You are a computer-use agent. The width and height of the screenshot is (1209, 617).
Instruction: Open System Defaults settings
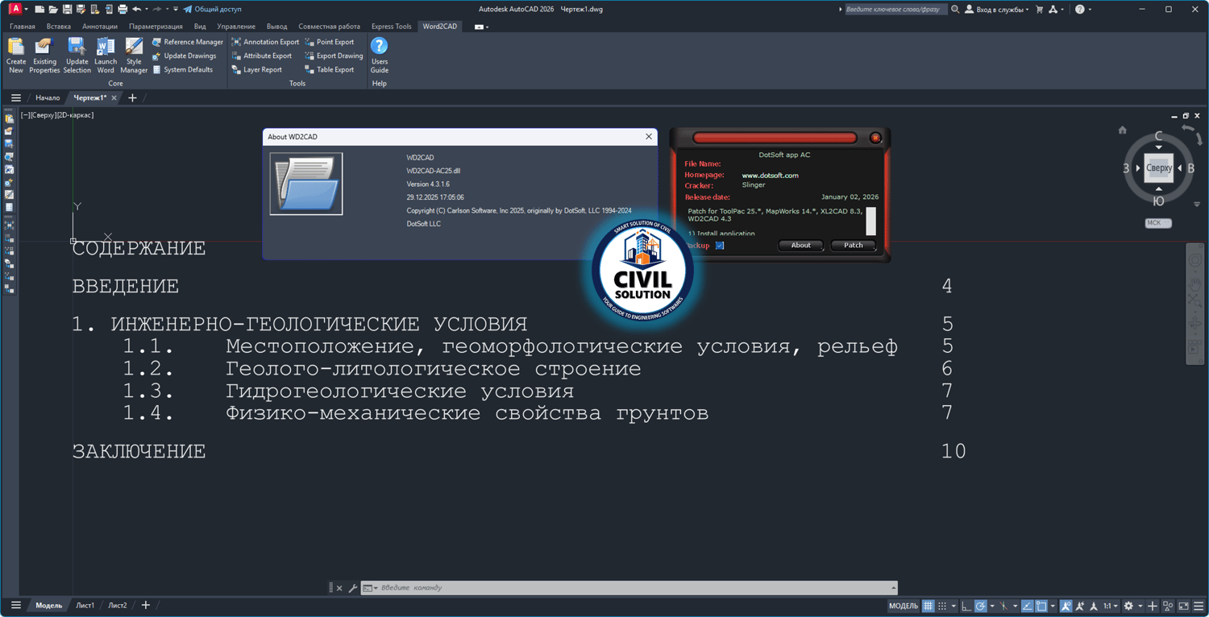tap(182, 69)
